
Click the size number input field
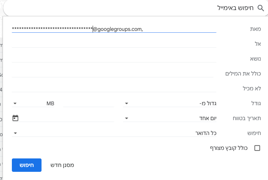coord(88,103)
